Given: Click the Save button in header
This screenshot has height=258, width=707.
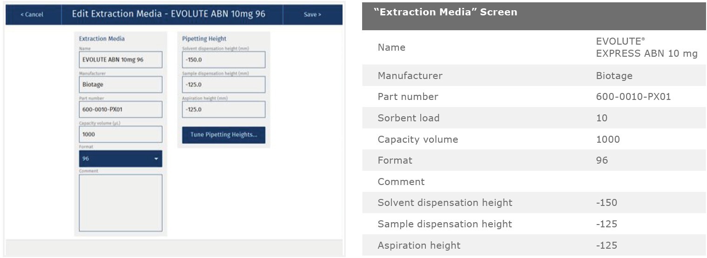Looking at the screenshot, I should (312, 14).
